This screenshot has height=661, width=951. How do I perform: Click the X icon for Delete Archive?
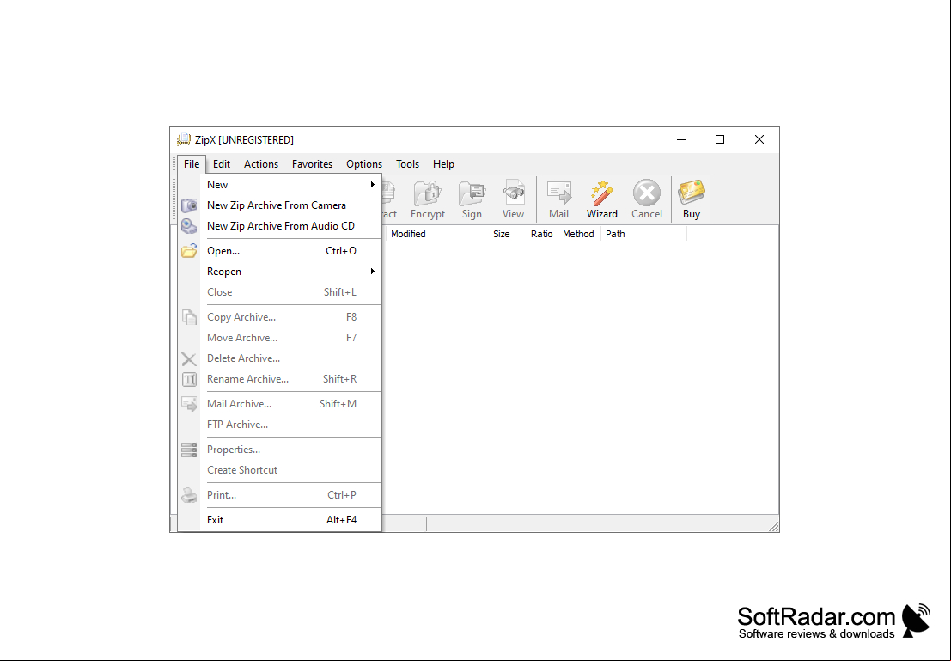189,358
